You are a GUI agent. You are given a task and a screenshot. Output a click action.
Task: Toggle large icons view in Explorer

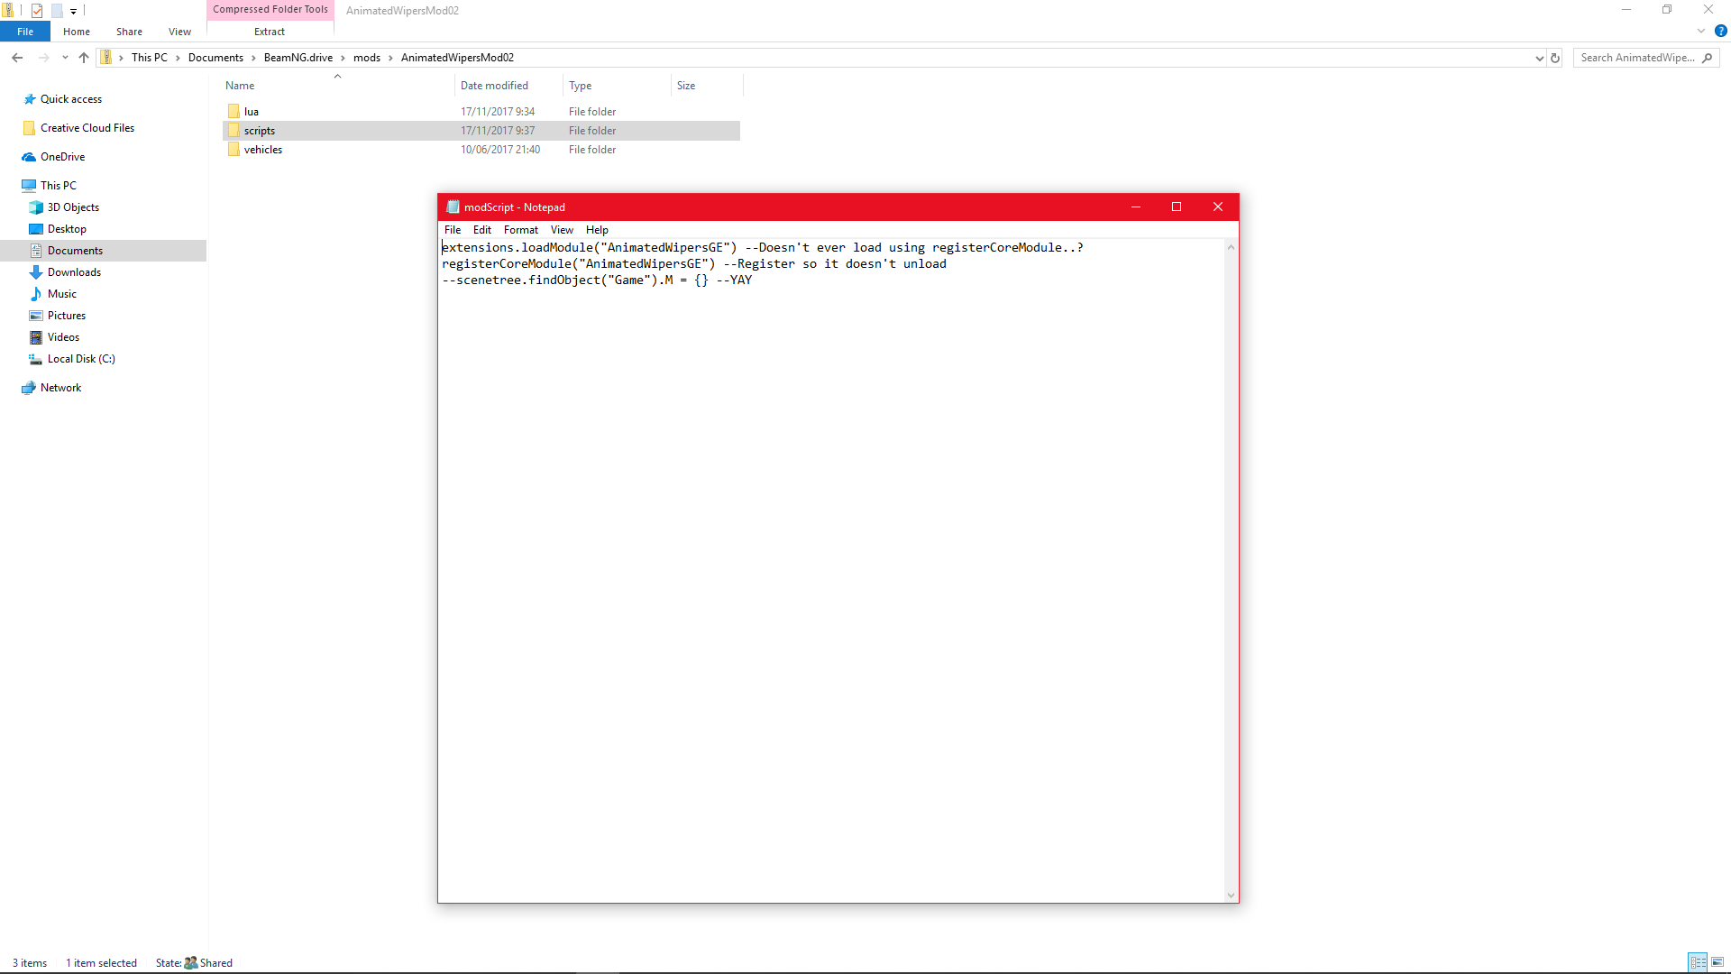(x=1717, y=960)
